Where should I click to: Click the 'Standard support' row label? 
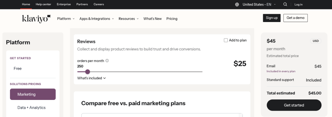coord(280,80)
